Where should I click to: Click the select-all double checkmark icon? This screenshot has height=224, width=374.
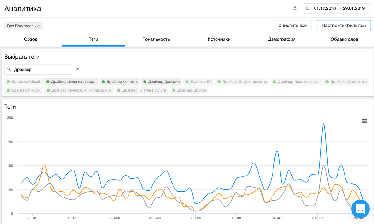tap(77, 69)
